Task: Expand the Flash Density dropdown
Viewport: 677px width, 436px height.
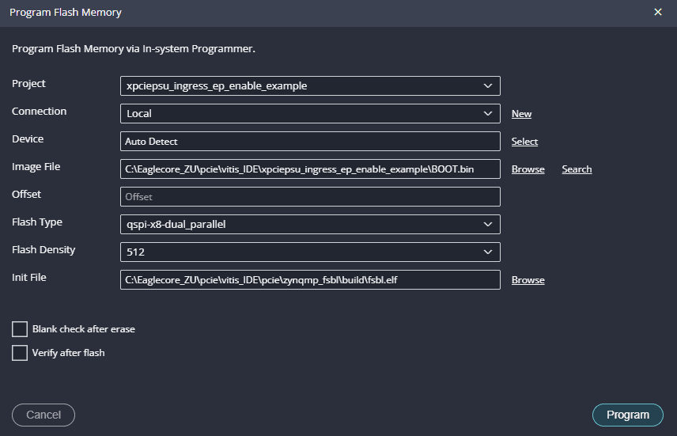Action: (309, 252)
